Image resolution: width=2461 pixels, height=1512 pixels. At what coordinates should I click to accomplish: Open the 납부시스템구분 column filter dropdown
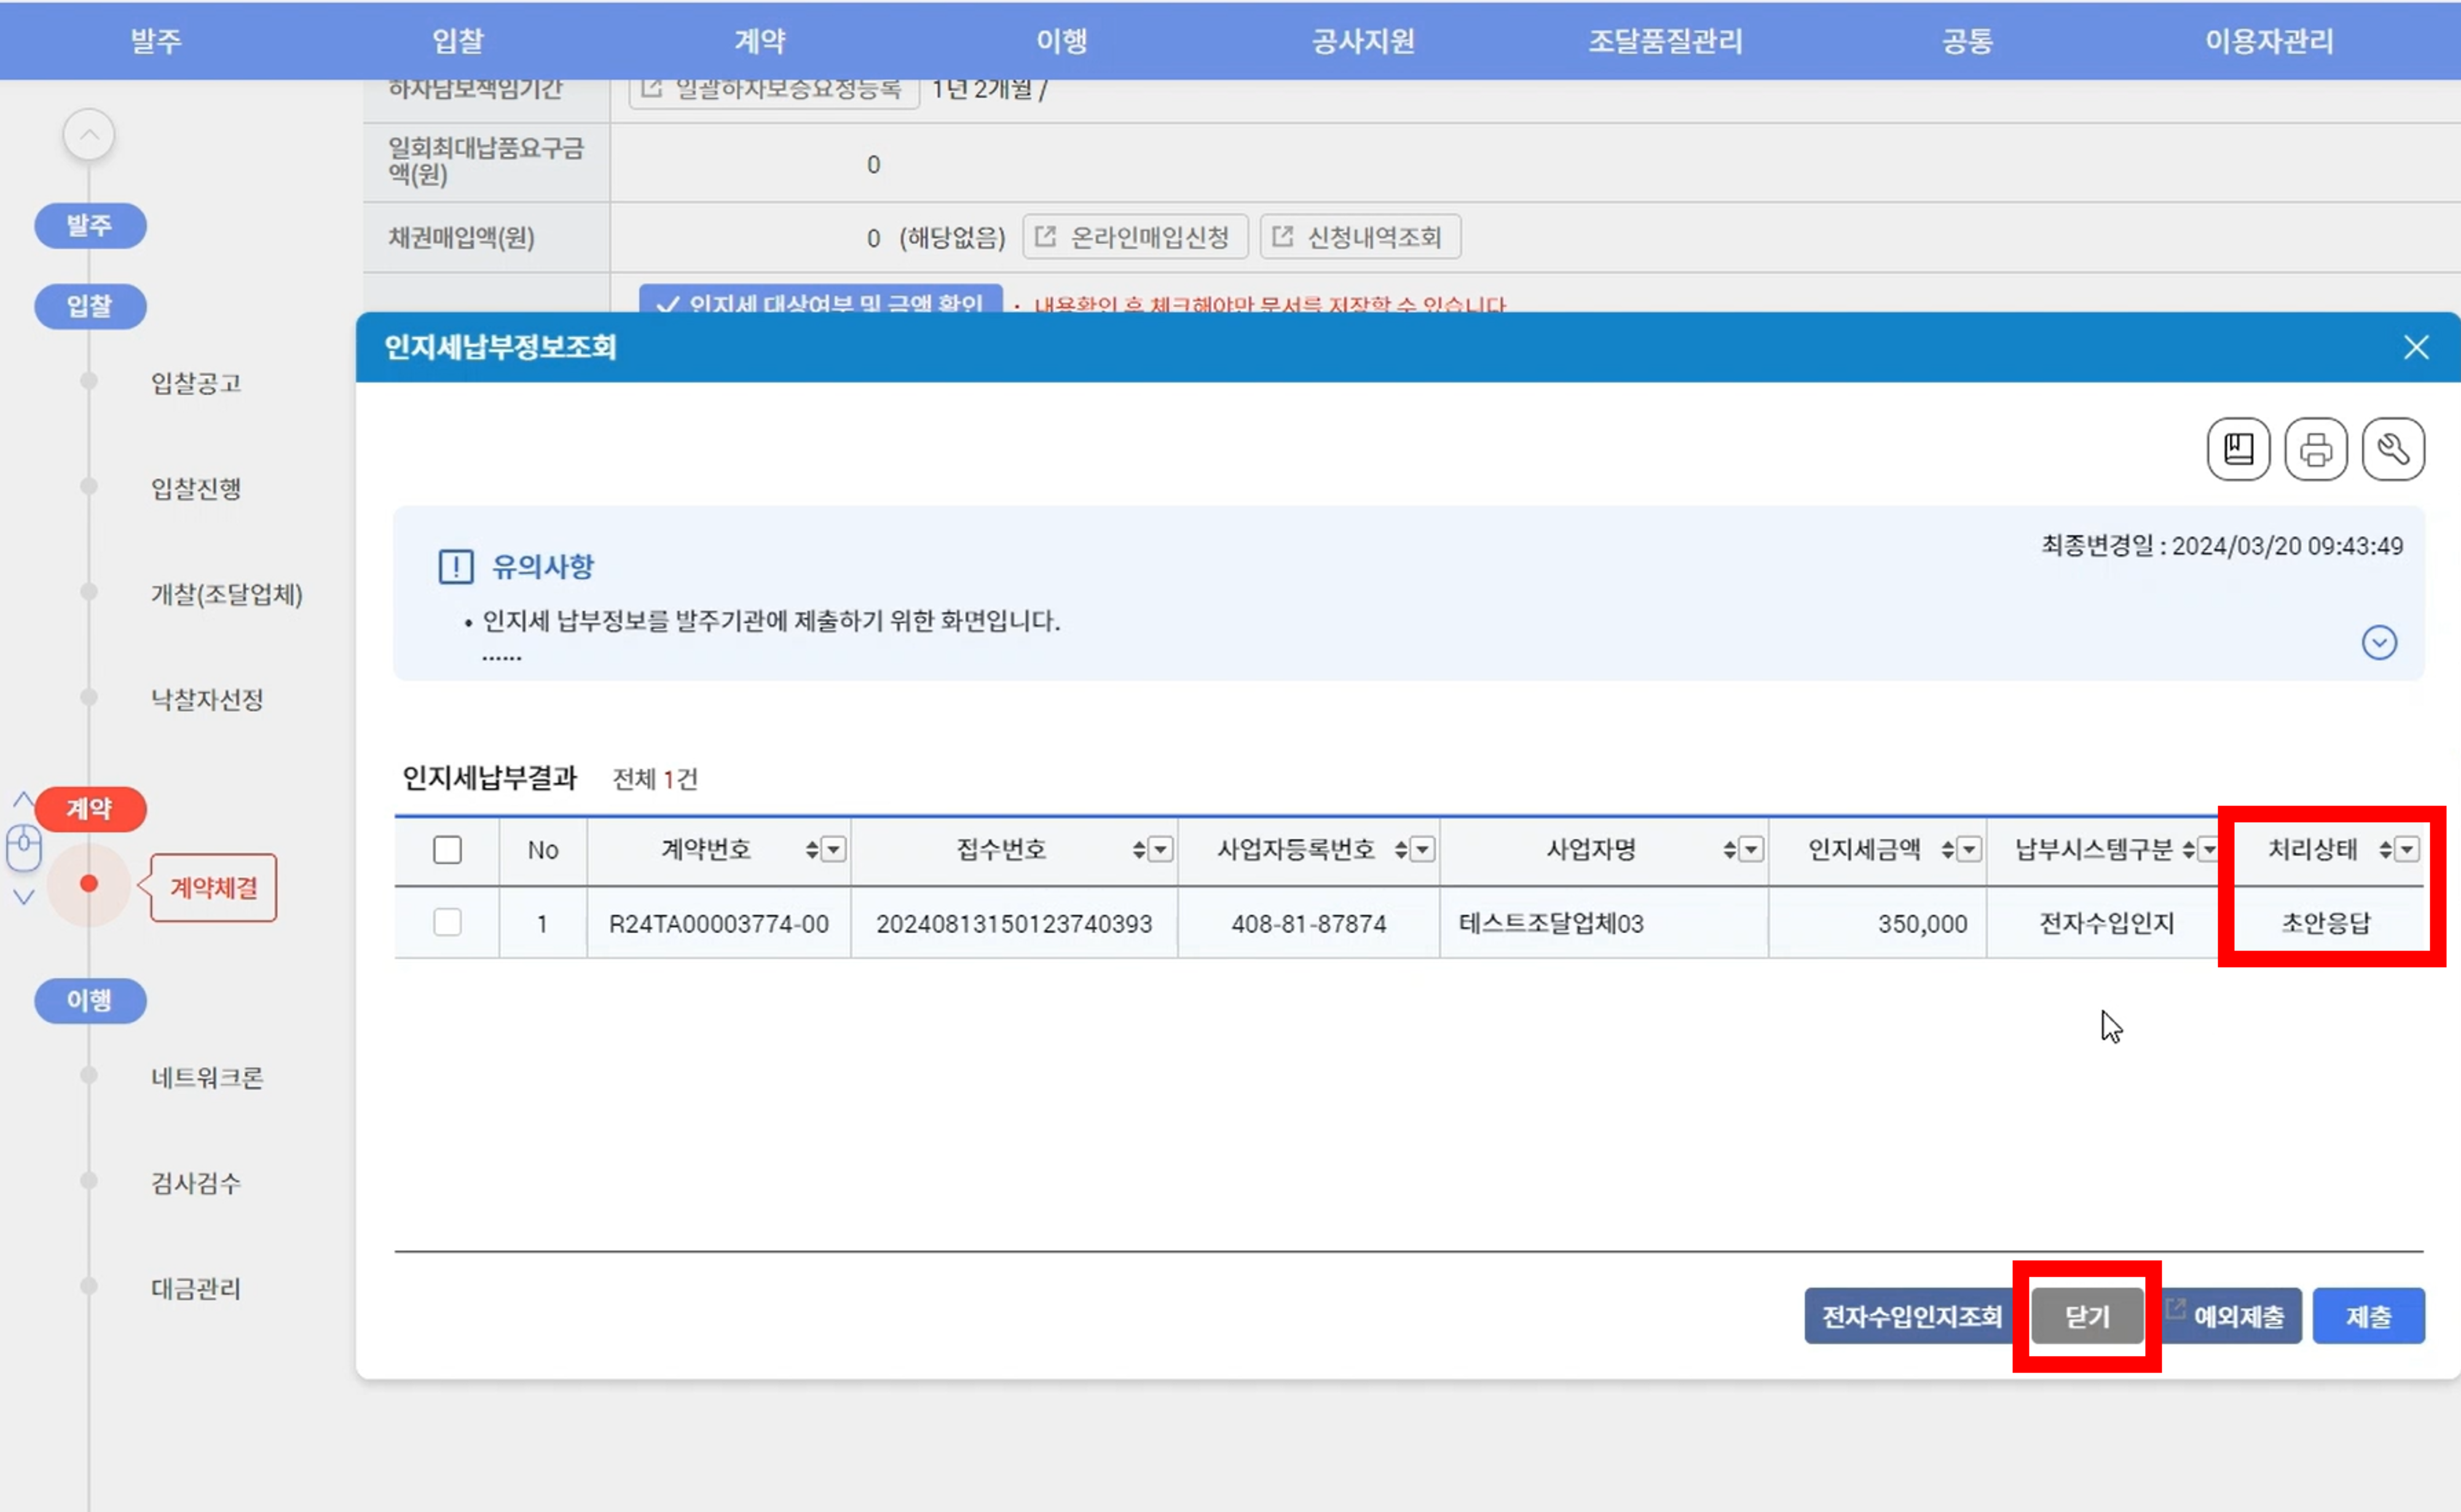(2209, 850)
